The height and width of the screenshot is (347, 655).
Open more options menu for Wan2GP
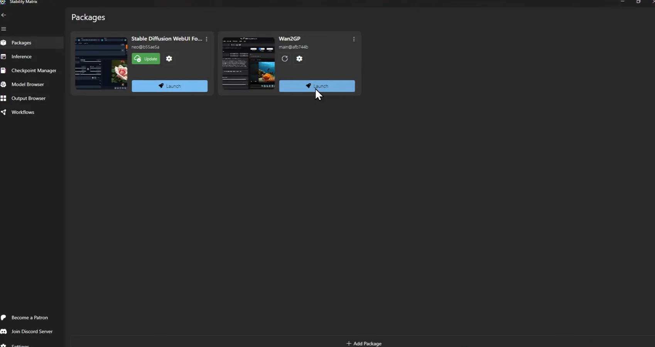coord(354,39)
